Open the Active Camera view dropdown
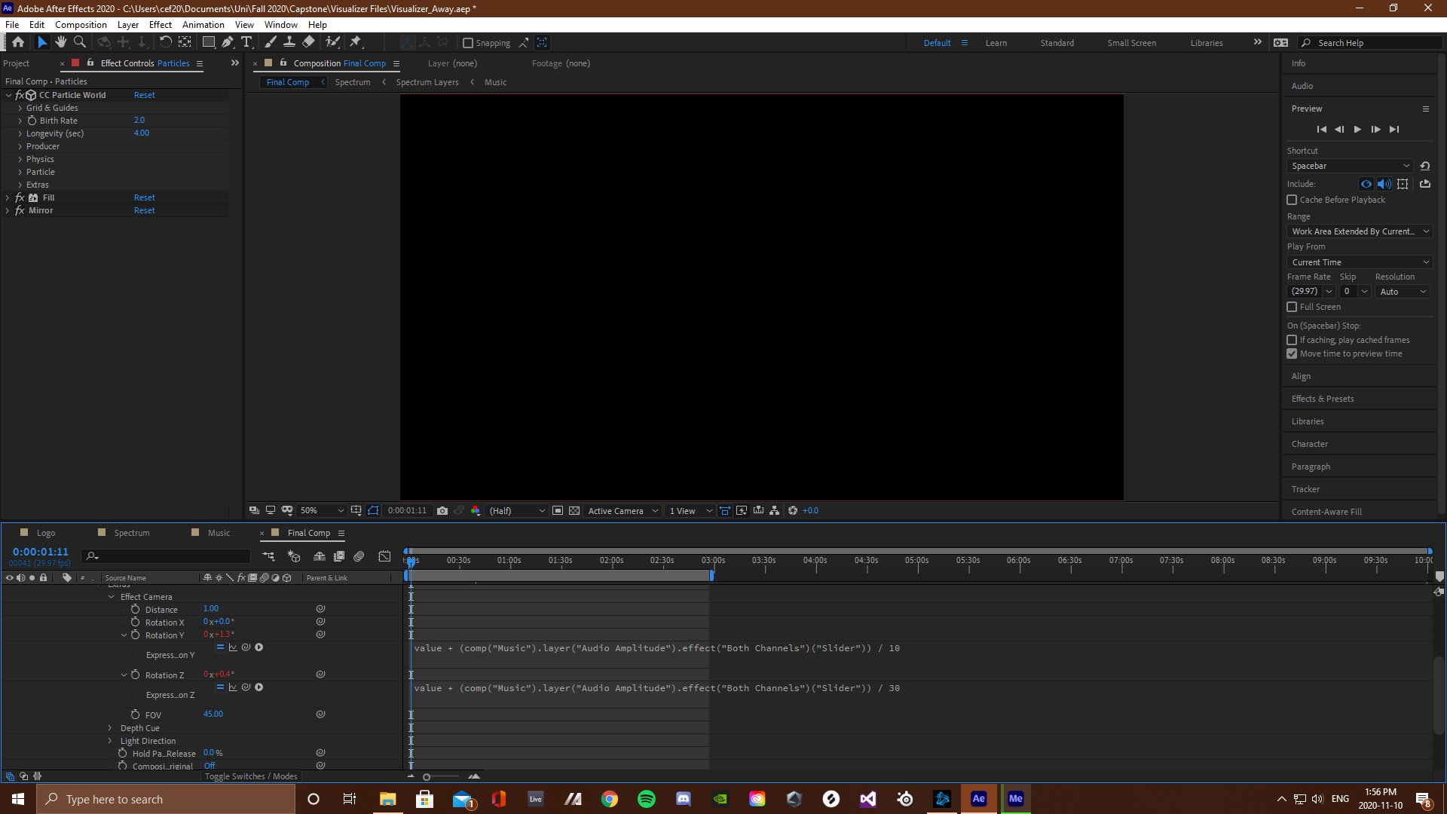The height and width of the screenshot is (814, 1447). [623, 511]
